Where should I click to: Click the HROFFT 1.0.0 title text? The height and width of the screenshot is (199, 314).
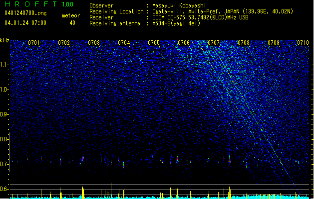[39, 4]
